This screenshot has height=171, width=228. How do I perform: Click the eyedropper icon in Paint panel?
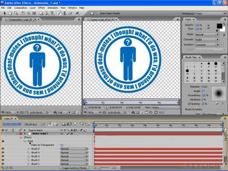[x=224, y=36]
